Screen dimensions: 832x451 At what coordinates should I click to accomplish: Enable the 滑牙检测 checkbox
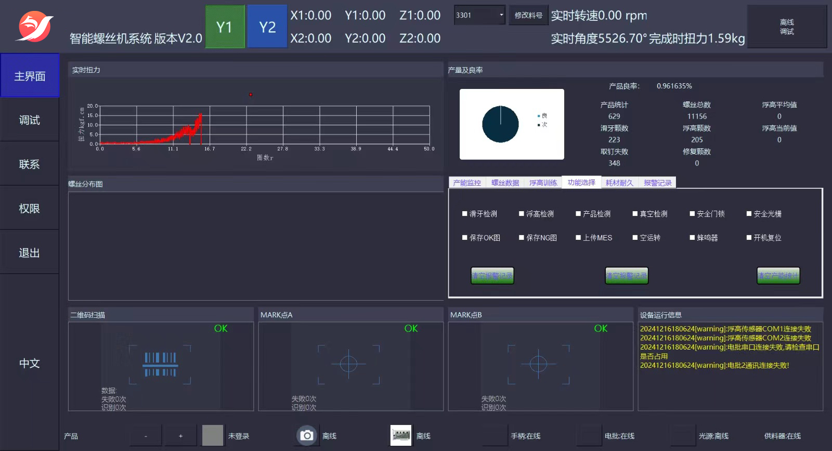(x=465, y=214)
